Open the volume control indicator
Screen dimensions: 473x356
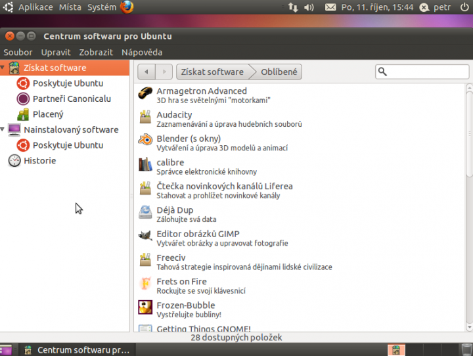pos(309,7)
